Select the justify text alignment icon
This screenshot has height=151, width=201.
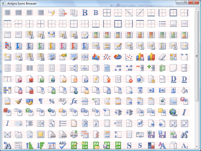(x=18, y=12)
